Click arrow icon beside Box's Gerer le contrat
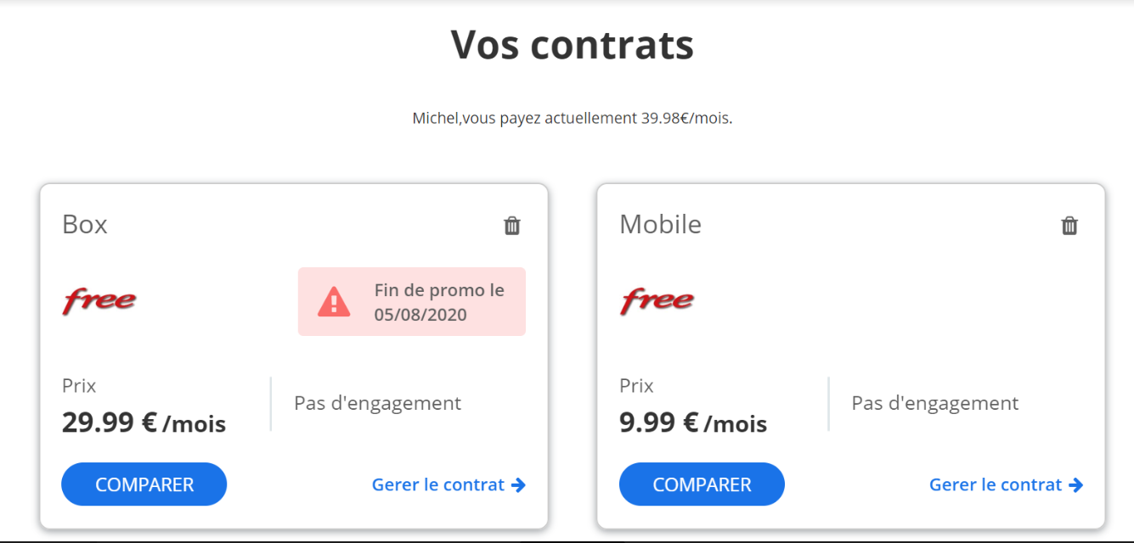This screenshot has height=543, width=1134. 518,485
